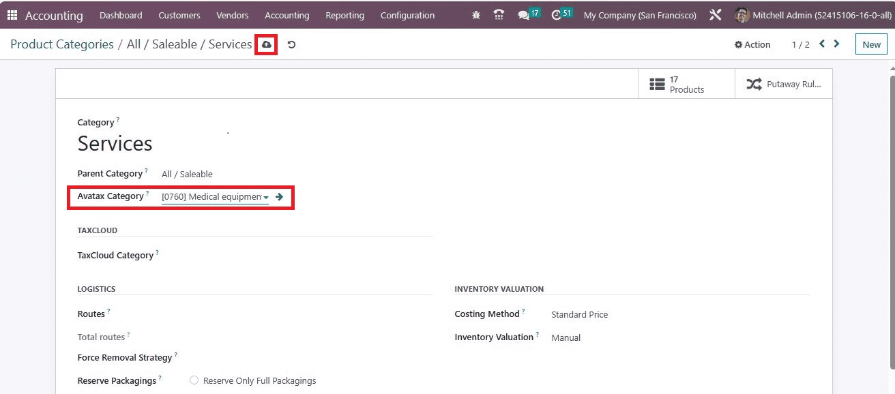895x394 pixels.
Task: Click Mitchell Admin avatar picture
Action: 742,15
